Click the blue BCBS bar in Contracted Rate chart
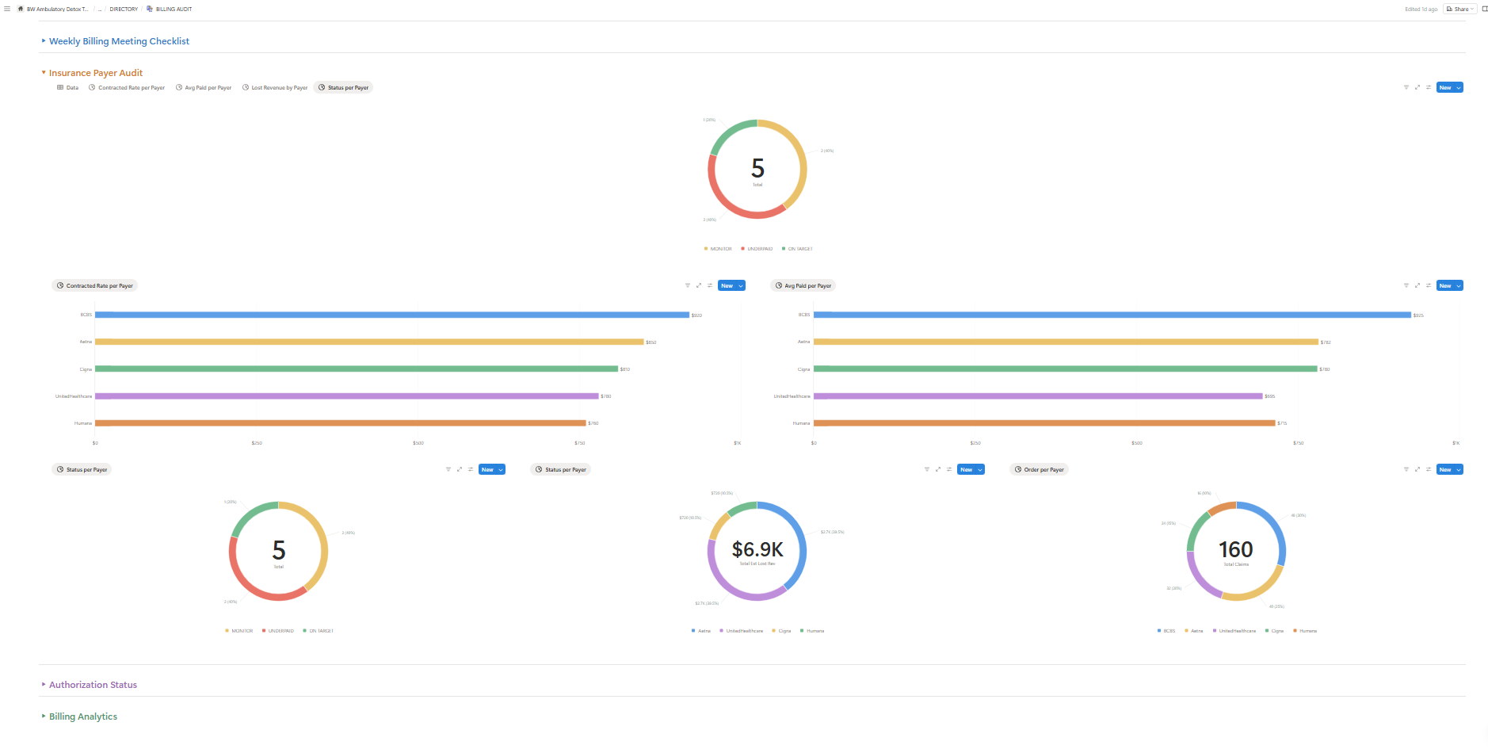 click(x=391, y=315)
